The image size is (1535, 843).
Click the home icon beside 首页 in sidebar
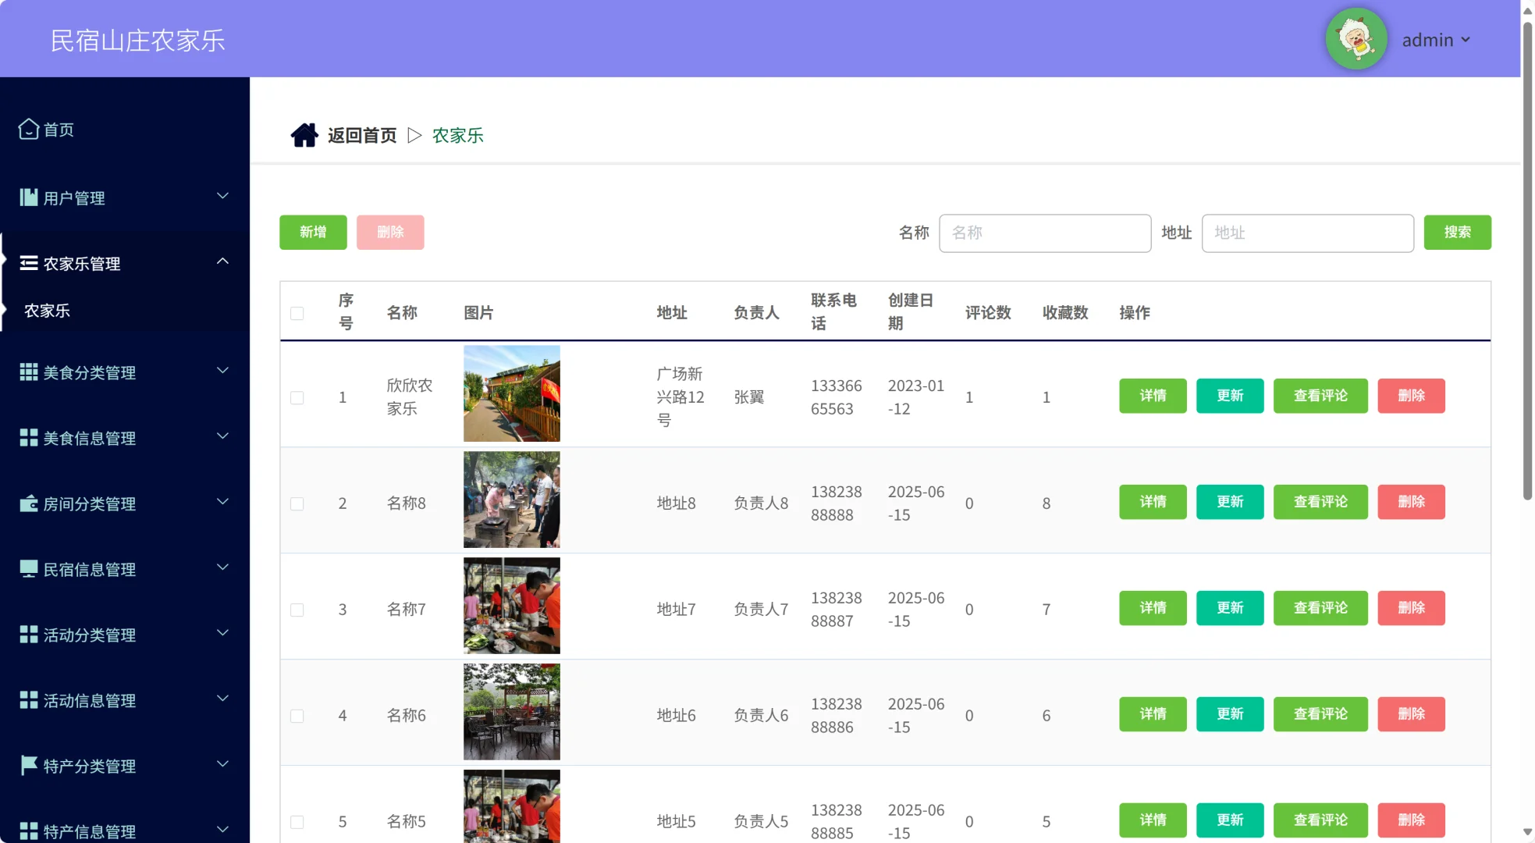[28, 129]
